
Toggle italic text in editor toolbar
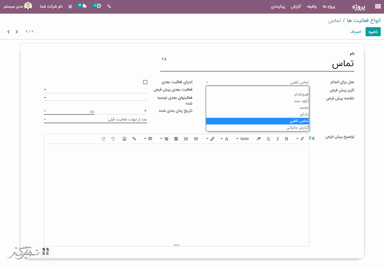277,139
